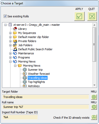Image resolution: width=99 pixels, height=124 pixels.
Task: Select Maintenance in the tree
Action: point(26,53)
